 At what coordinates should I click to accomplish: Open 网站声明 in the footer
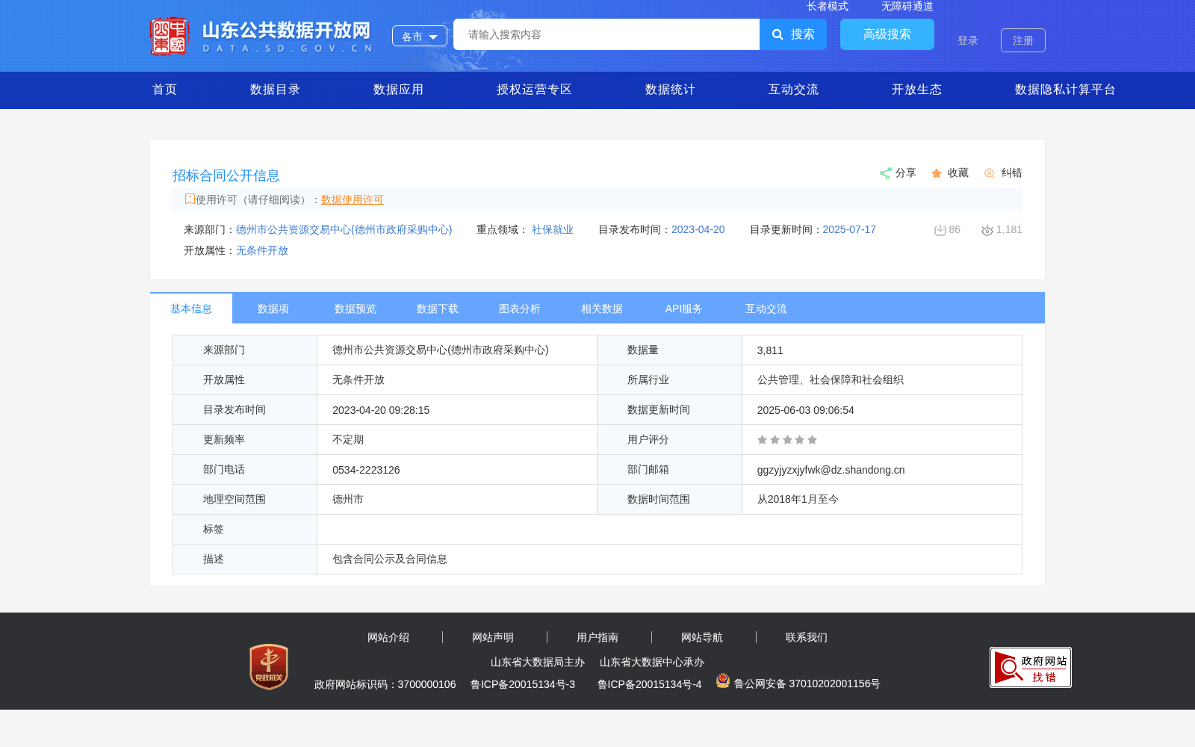click(493, 637)
